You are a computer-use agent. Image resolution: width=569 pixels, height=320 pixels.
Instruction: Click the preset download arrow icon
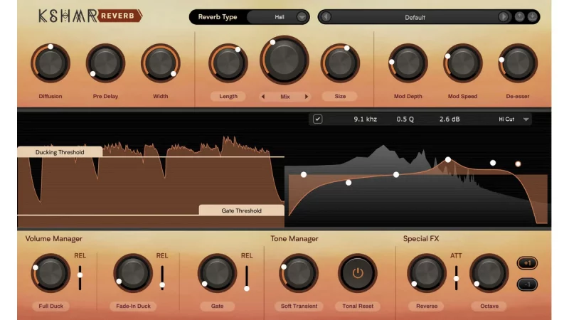coord(532,16)
